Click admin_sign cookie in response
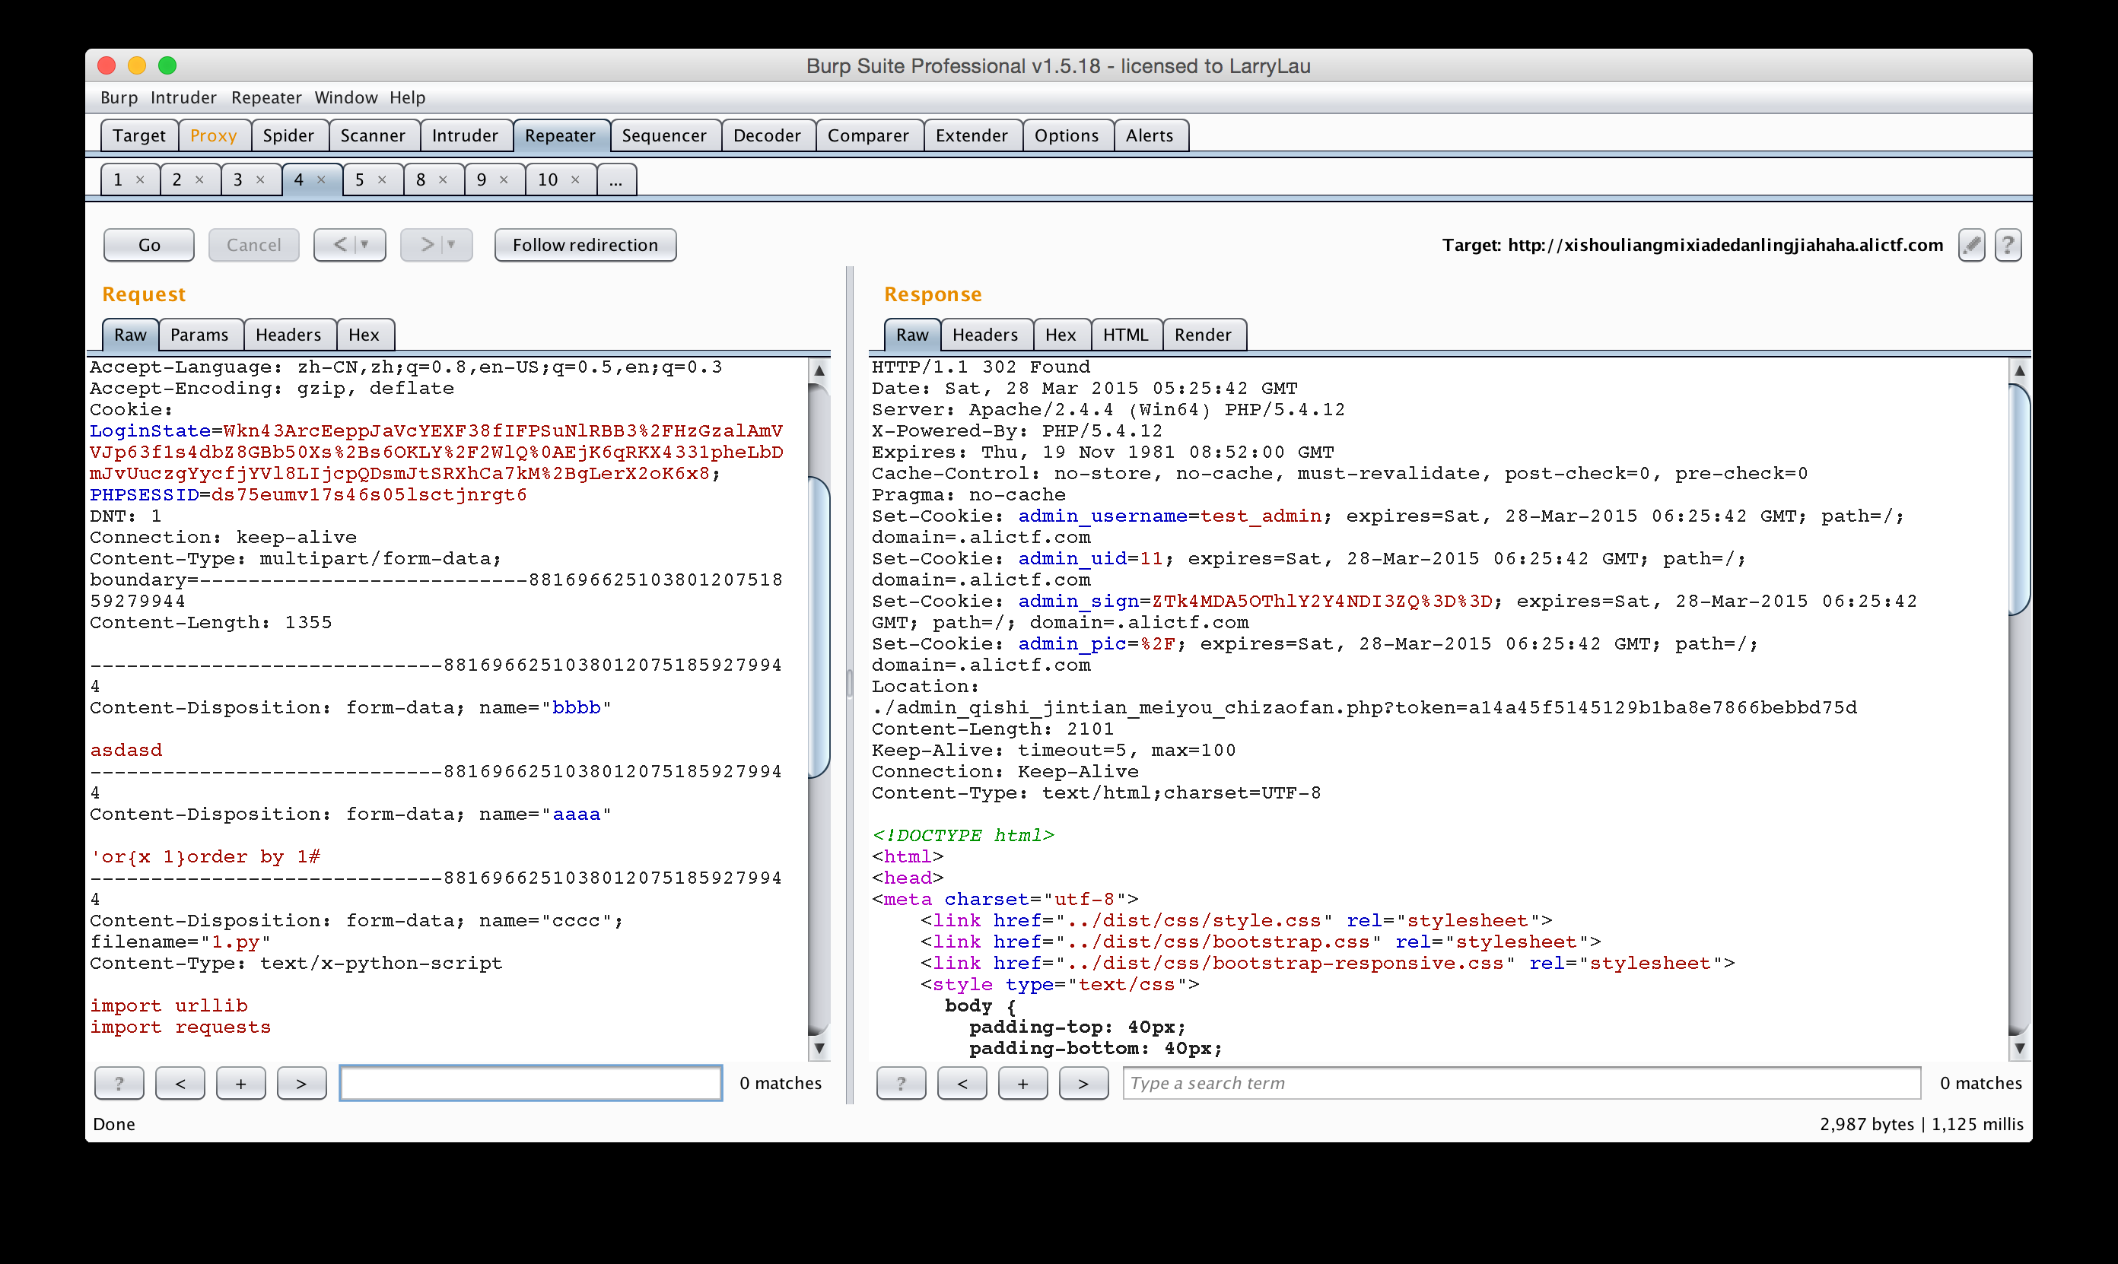2118x1264 pixels. click(x=1079, y=602)
